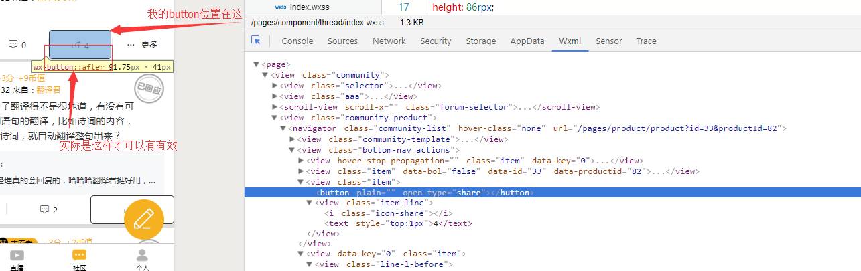
Task: Click the highlighted share button with 4
Action: (x=80, y=45)
